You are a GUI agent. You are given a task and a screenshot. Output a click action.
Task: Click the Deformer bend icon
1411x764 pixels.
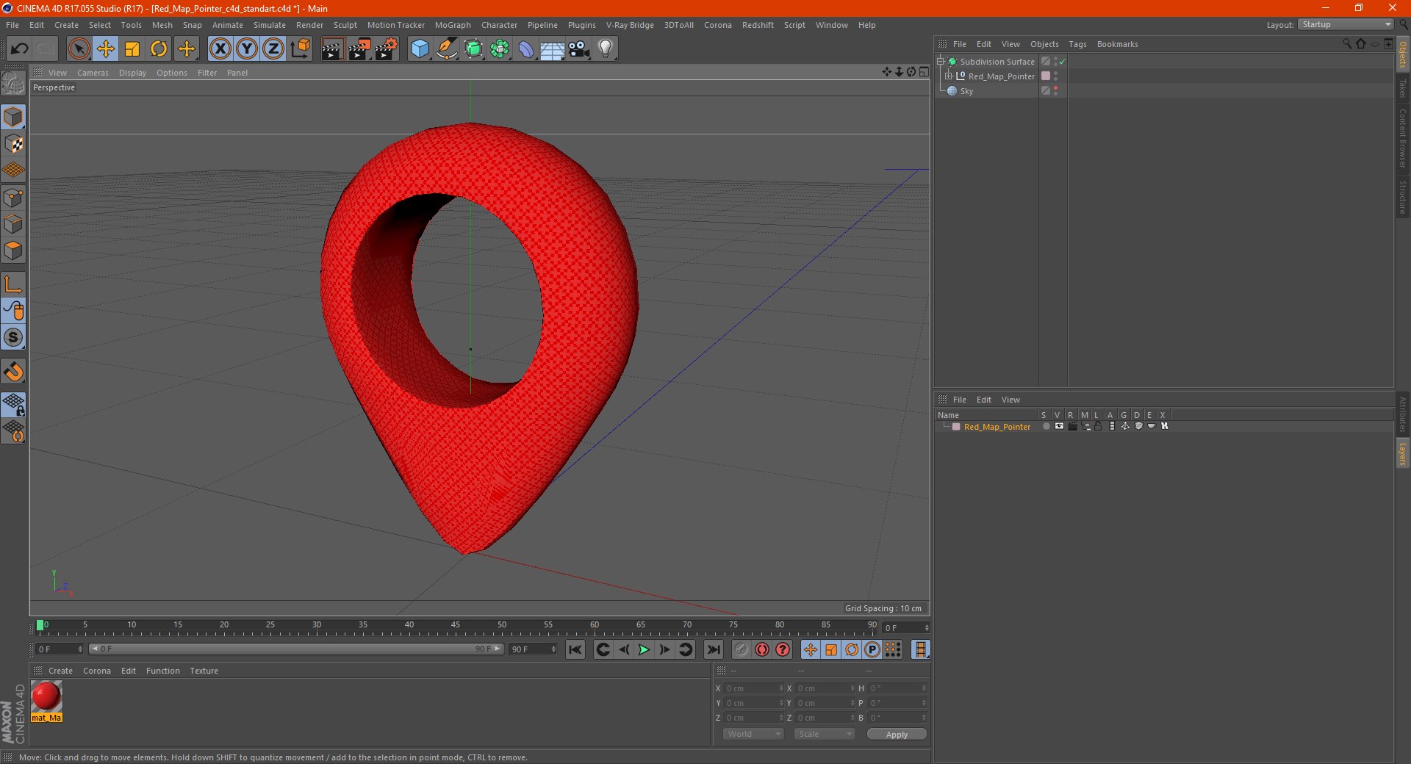pos(526,48)
